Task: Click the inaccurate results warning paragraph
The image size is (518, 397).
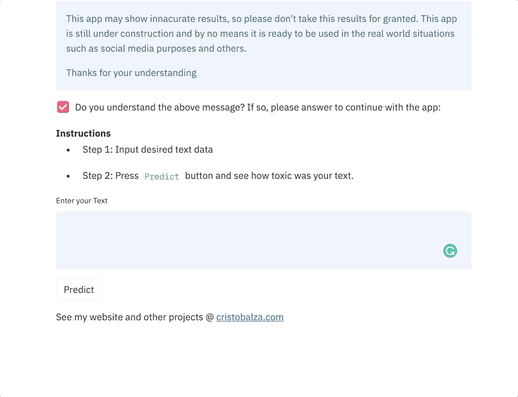Action: click(x=261, y=34)
